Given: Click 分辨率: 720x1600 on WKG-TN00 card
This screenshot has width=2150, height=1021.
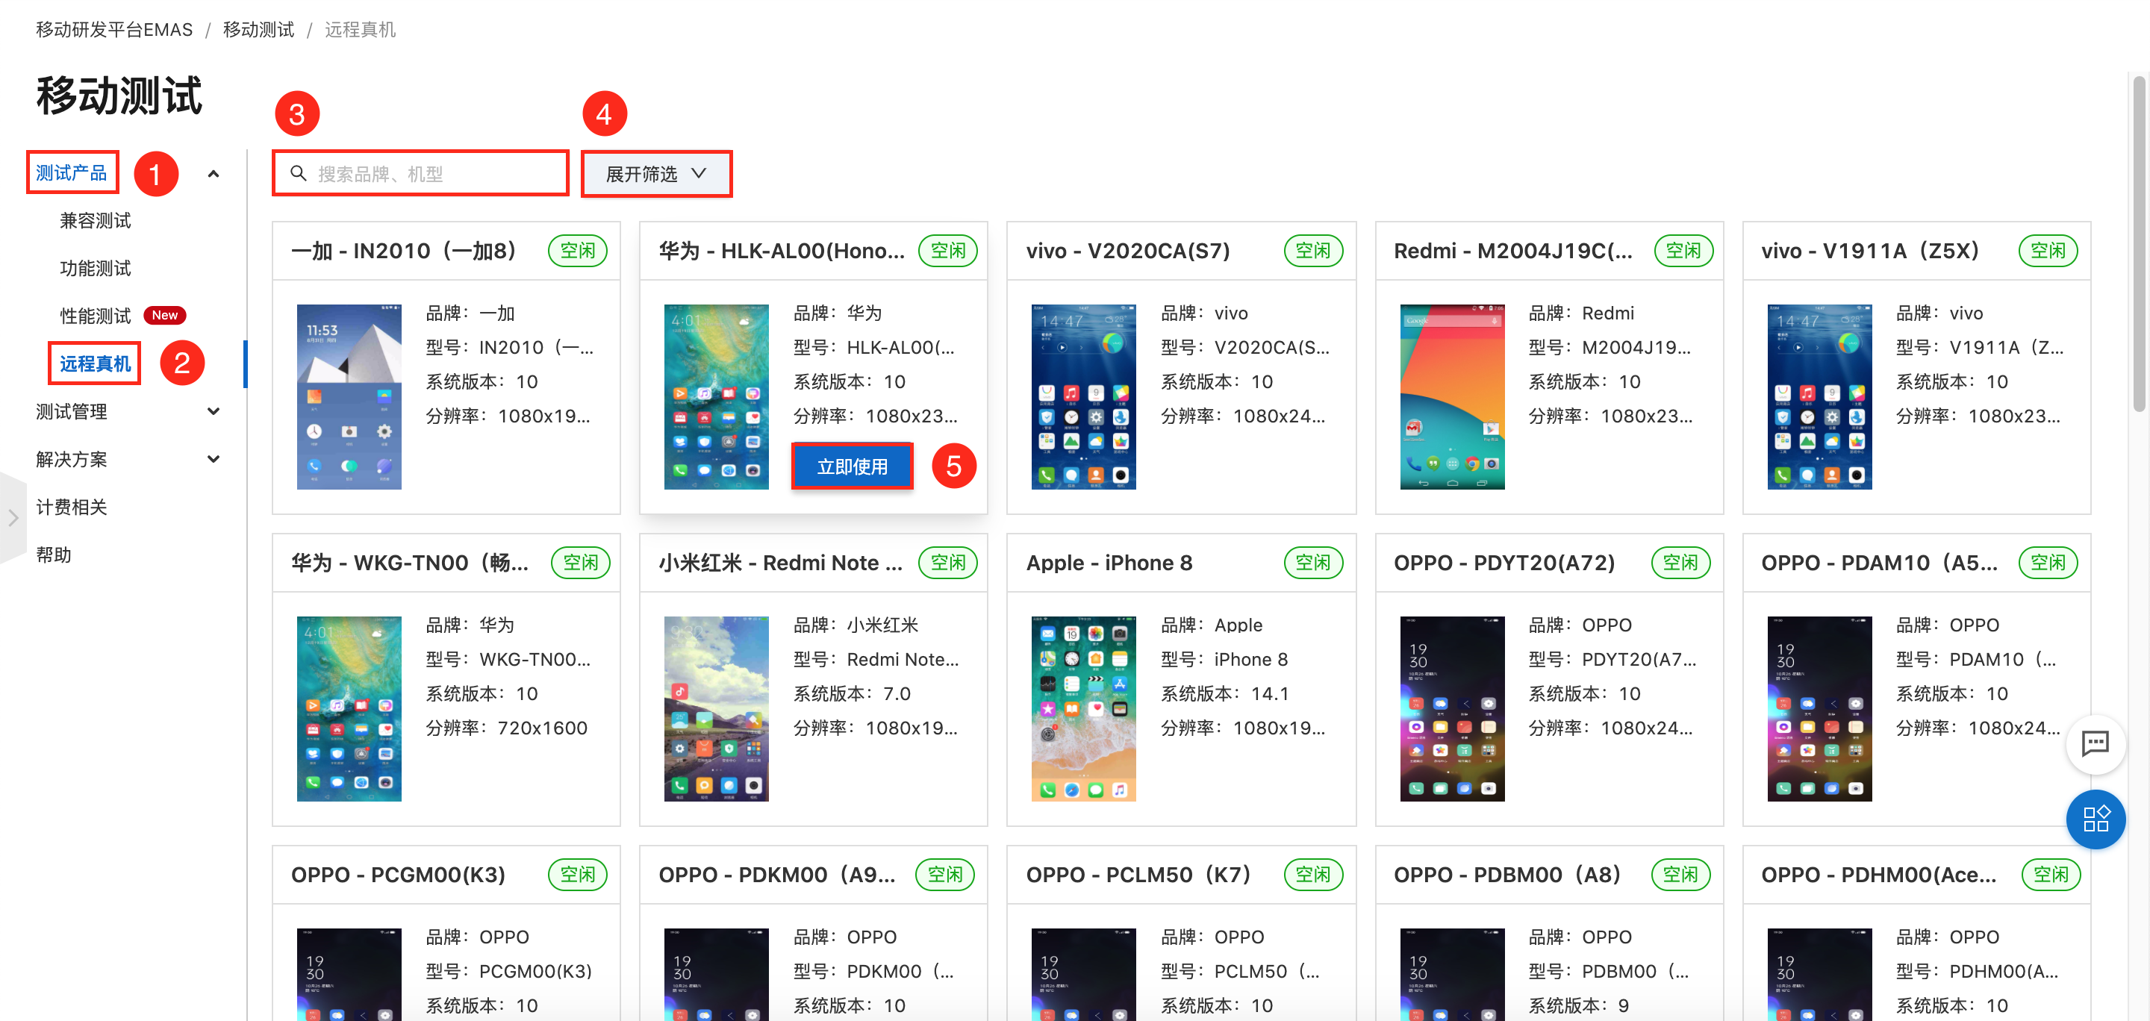Looking at the screenshot, I should pos(507,728).
